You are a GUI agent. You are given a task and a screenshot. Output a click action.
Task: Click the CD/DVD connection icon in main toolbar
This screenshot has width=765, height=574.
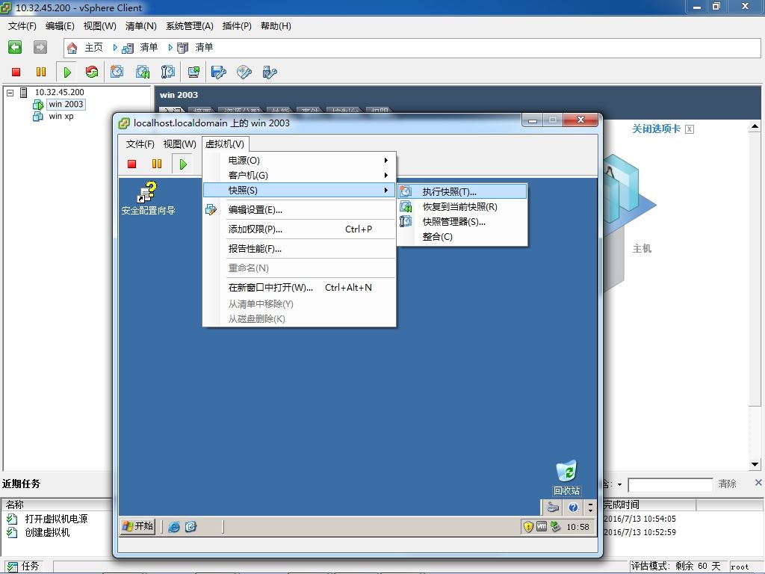click(x=244, y=72)
